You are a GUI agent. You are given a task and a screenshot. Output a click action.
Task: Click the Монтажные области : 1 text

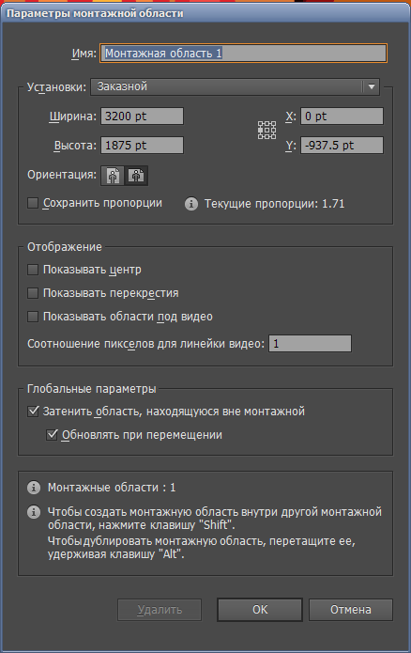[112, 488]
